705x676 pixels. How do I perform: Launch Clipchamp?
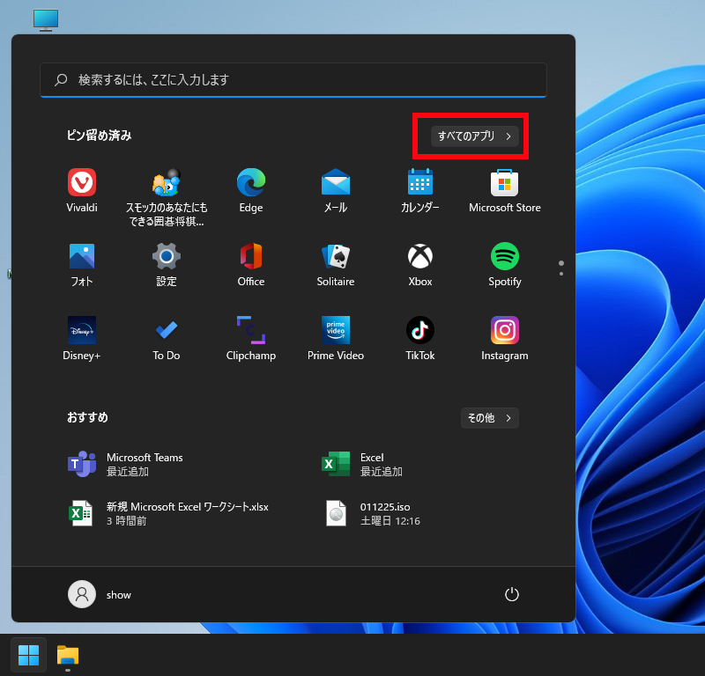(x=251, y=339)
